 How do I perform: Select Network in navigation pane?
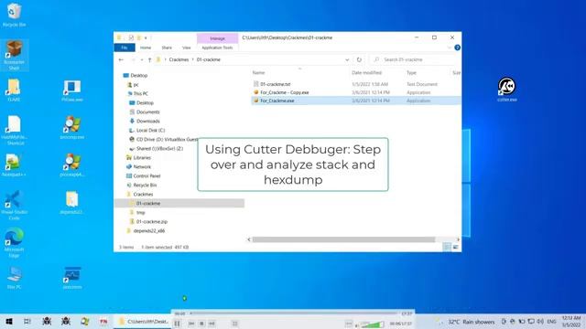[x=142, y=166]
